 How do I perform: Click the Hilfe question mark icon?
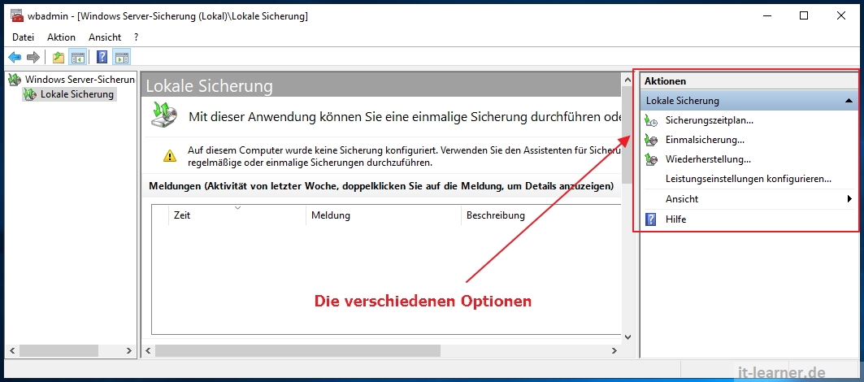click(x=651, y=219)
